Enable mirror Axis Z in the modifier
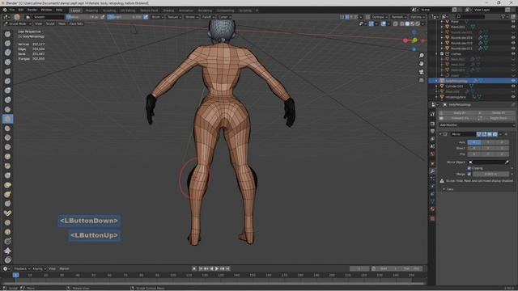 coord(502,142)
